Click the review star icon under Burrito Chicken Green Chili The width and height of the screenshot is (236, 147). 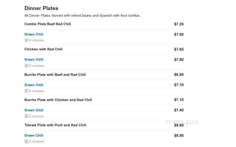point(26,116)
